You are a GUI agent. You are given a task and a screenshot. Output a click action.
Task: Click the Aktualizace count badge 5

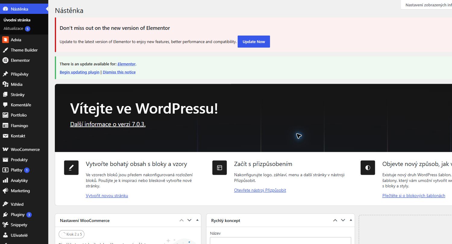coord(27,29)
